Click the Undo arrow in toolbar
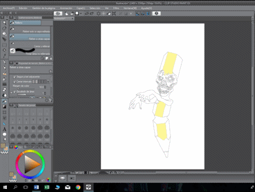The width and height of the screenshot is (255, 192). pos(87,14)
